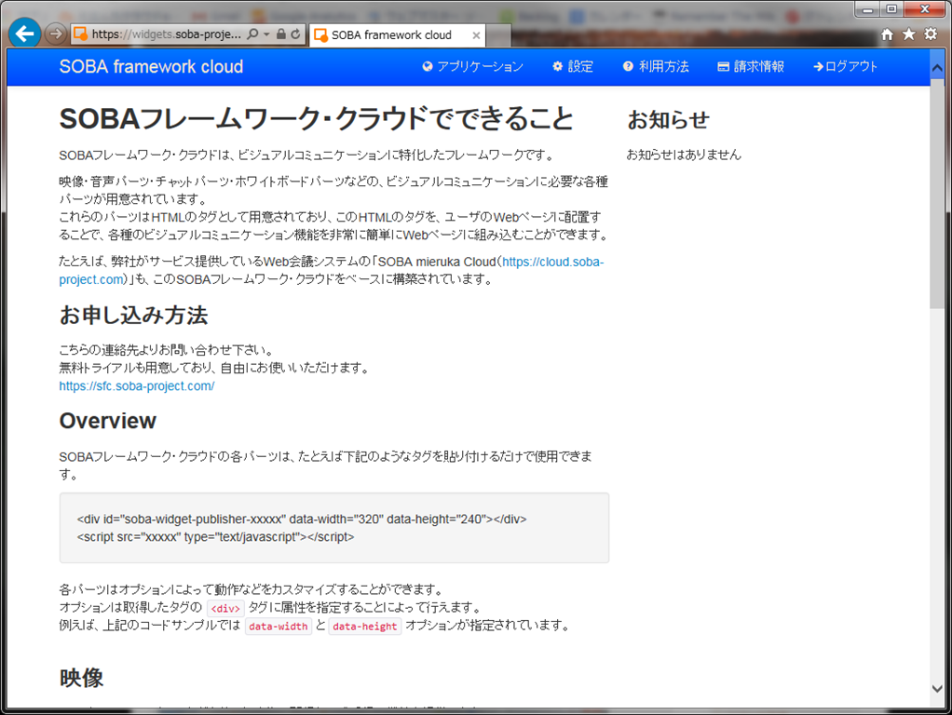Screen dimensions: 952x715
Task: Open the 設定 menu item
Action: point(573,67)
